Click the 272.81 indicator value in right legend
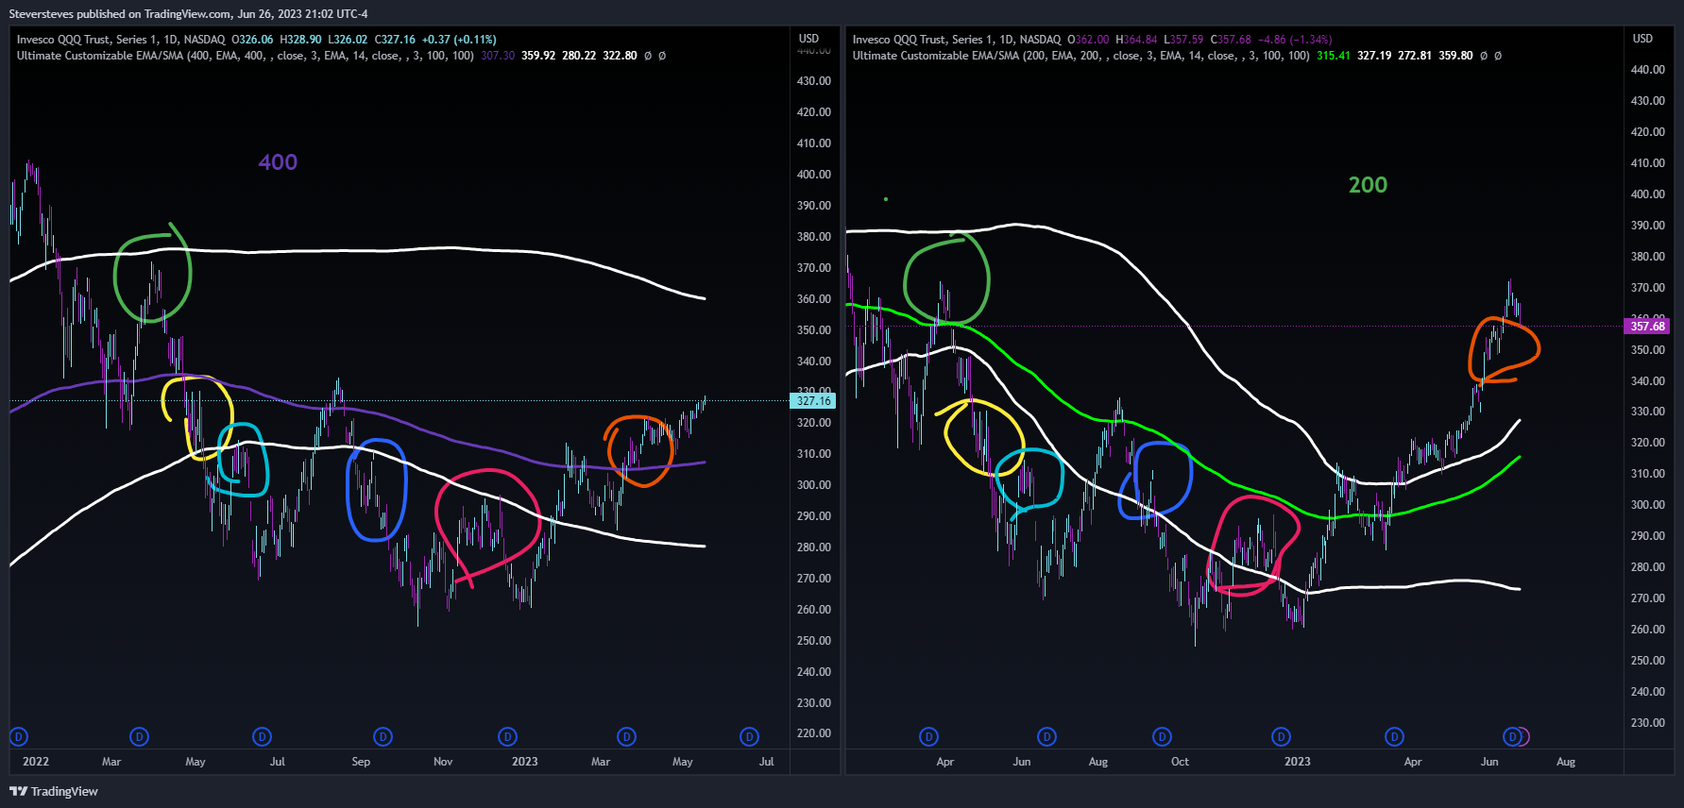 pos(1415,56)
